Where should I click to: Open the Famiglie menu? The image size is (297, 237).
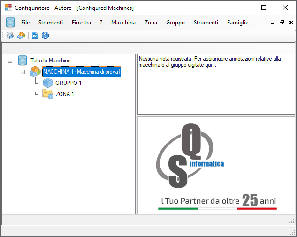coord(238,23)
